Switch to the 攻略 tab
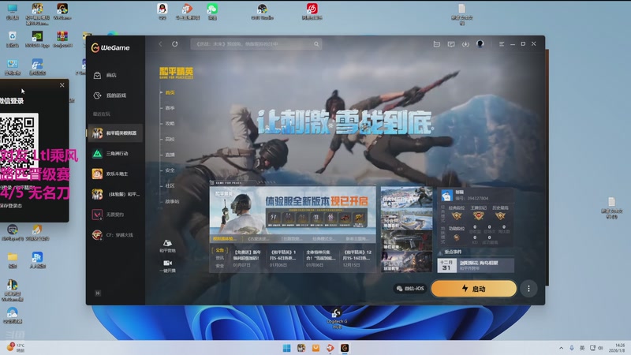 tap(170, 124)
